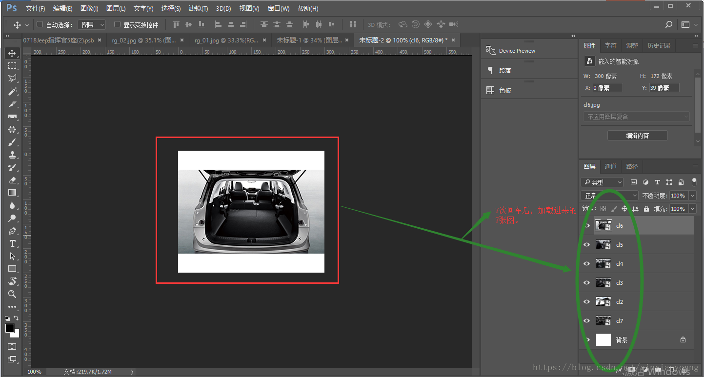Click the search icon in options bar
Screen dimensions: 704x377
(x=669, y=24)
